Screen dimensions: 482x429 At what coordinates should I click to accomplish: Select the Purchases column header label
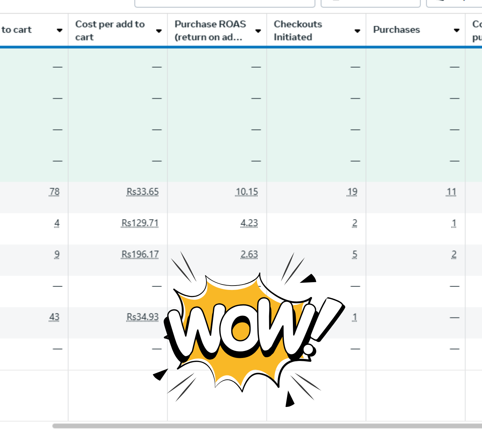pyautogui.click(x=396, y=30)
